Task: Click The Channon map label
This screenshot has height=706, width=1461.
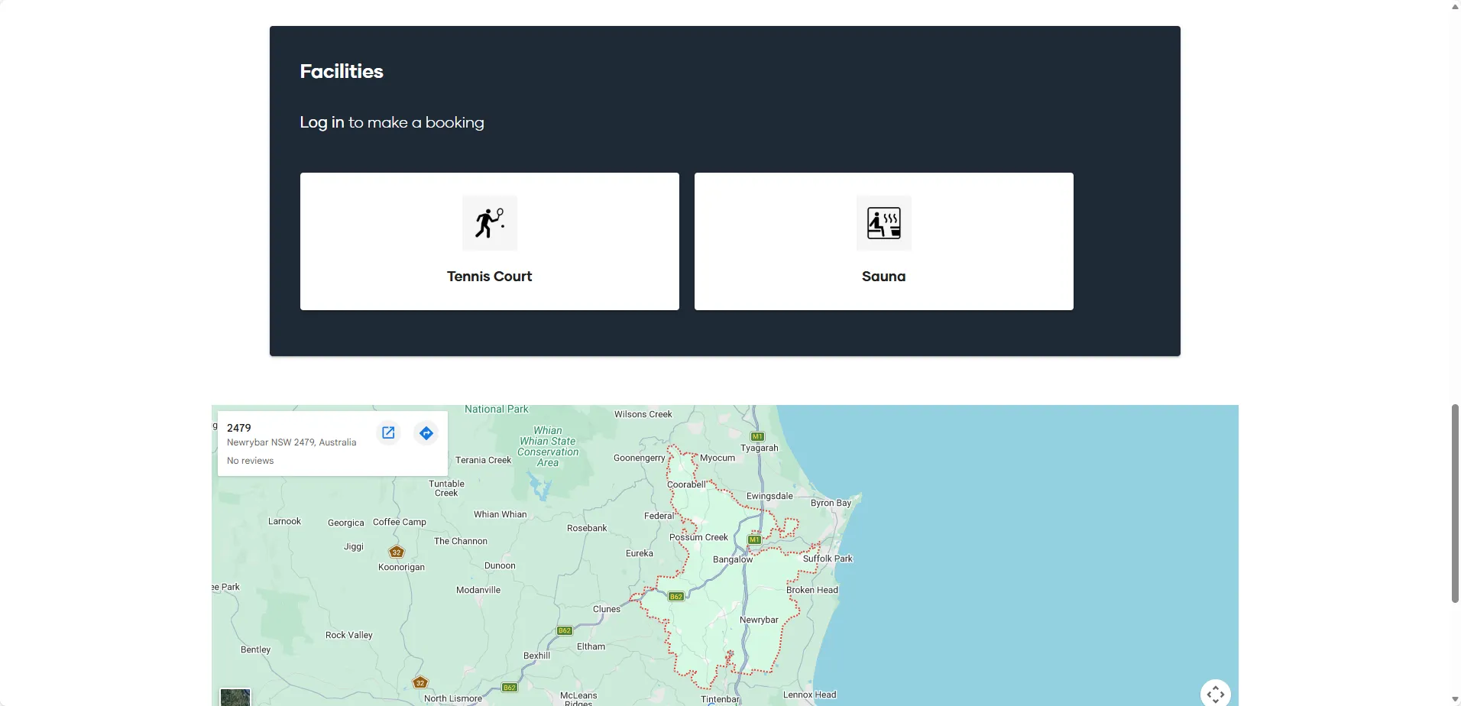Action: [x=461, y=541]
